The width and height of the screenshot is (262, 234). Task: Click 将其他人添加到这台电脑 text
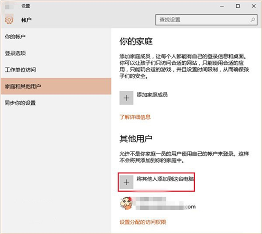point(165,179)
